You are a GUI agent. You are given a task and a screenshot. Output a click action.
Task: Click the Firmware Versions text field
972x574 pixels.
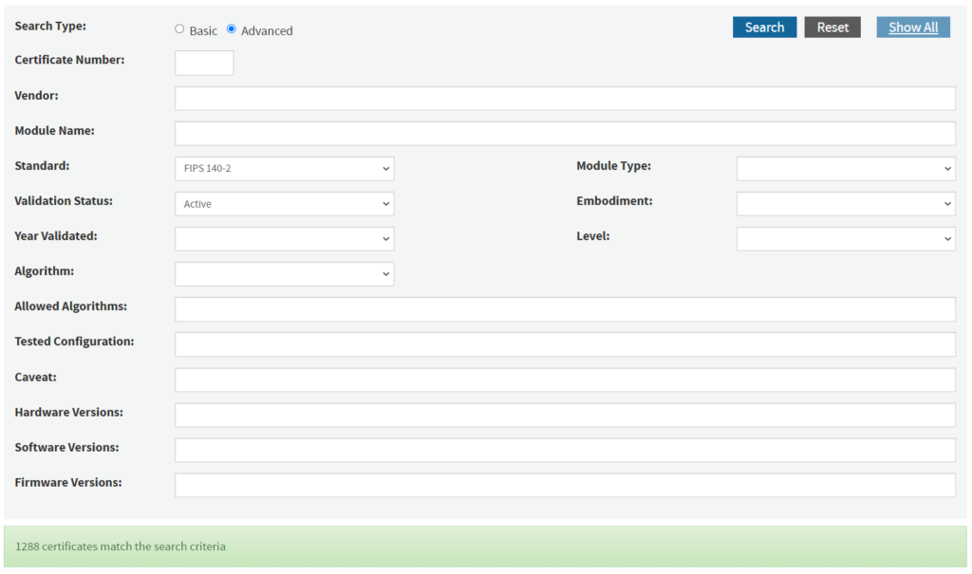(565, 486)
